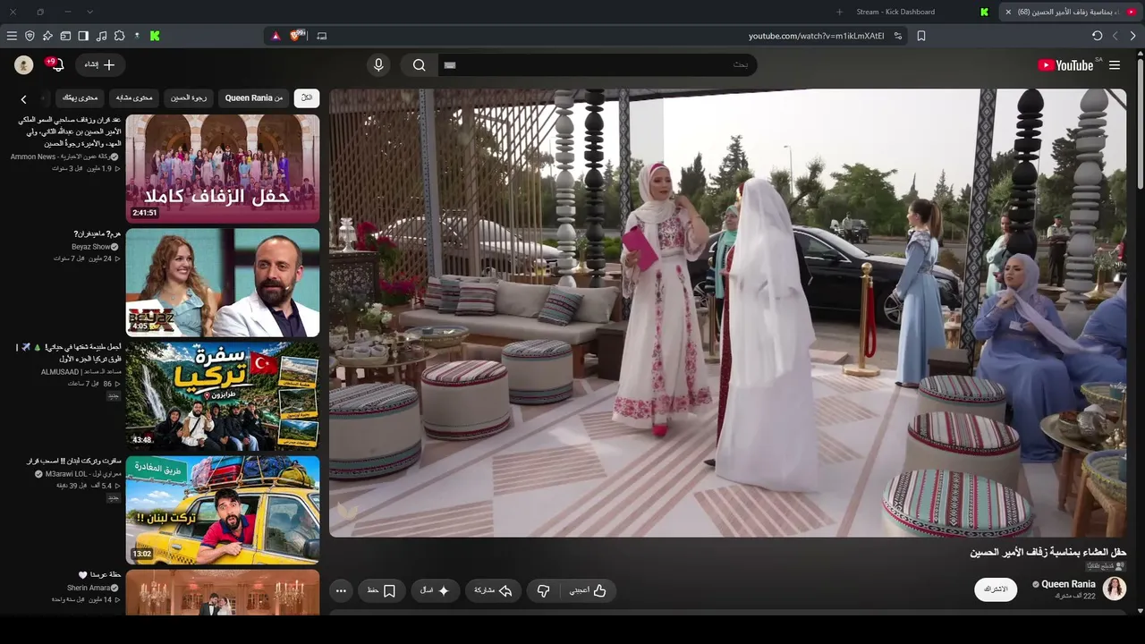Click the create plus button
Screen dimensions: 1145x644
(100, 65)
